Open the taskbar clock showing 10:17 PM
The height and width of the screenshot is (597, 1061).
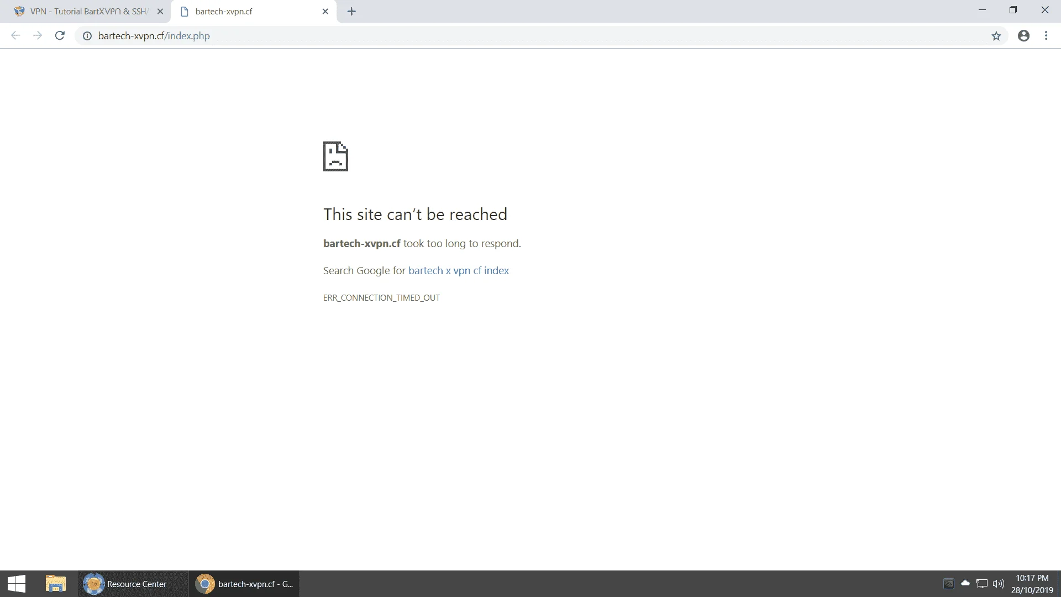click(1032, 584)
